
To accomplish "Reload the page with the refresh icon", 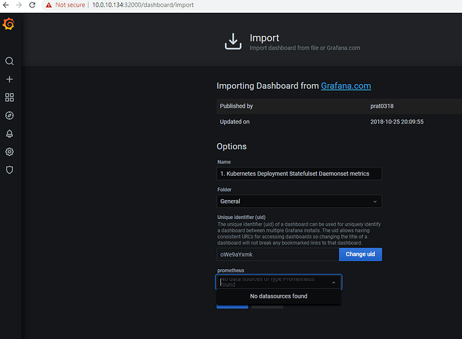I will [x=33, y=5].
